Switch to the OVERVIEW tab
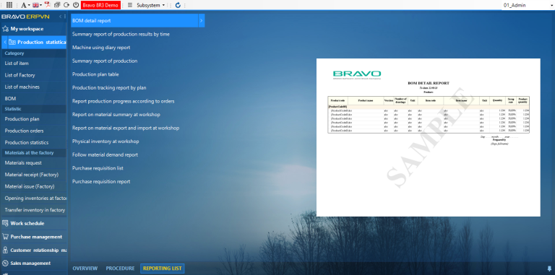The image size is (555, 275). pyautogui.click(x=85, y=269)
